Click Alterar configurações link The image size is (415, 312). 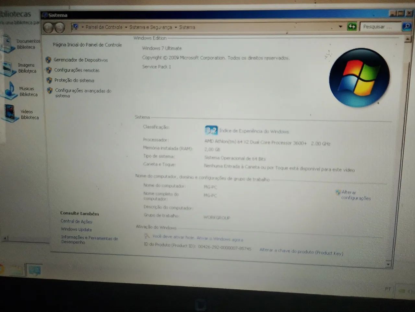click(356, 195)
